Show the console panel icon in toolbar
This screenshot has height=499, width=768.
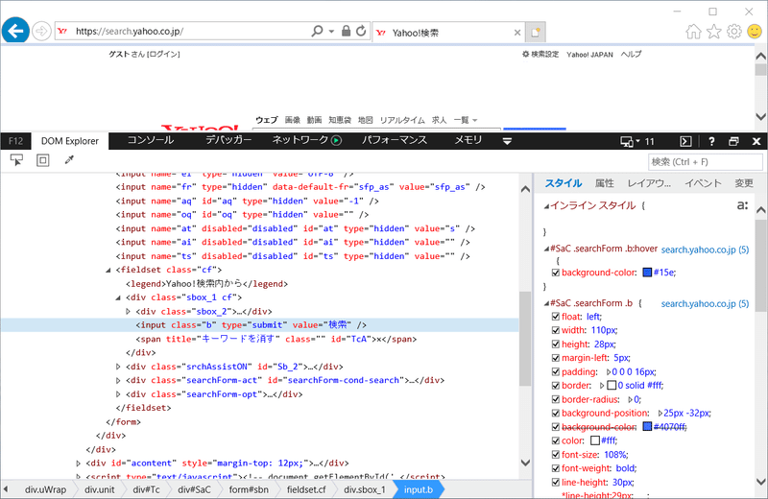point(685,141)
